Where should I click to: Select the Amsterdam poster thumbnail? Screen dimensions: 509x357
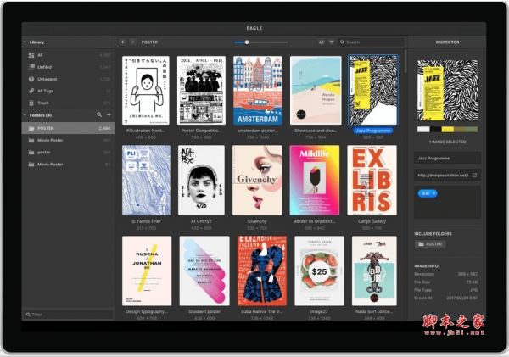[258, 90]
